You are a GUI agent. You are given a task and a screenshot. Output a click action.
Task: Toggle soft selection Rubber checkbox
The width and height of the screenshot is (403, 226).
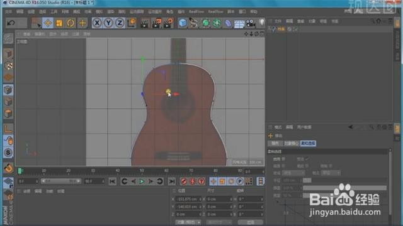(307, 166)
